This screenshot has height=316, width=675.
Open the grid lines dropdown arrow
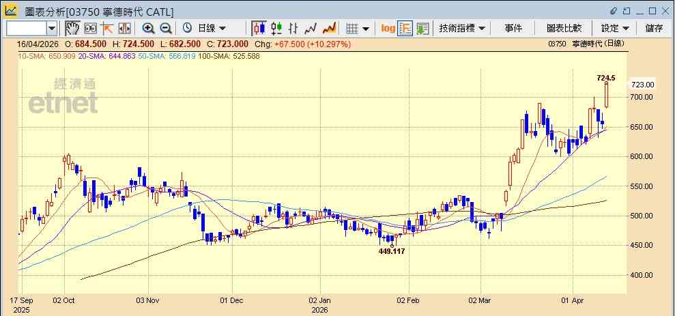366,29
